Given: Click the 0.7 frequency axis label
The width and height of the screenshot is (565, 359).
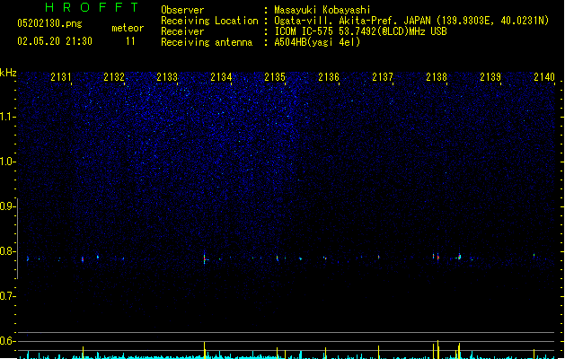Looking at the screenshot, I should (7, 296).
